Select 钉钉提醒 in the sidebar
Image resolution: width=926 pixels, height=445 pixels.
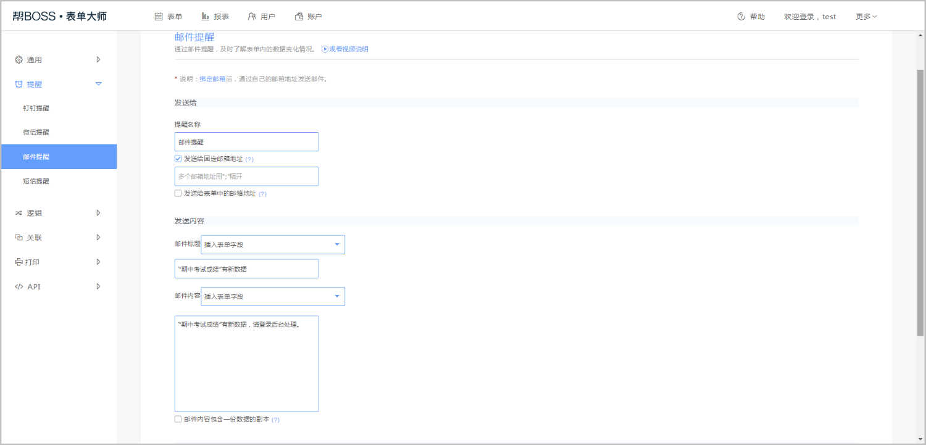[x=36, y=108]
